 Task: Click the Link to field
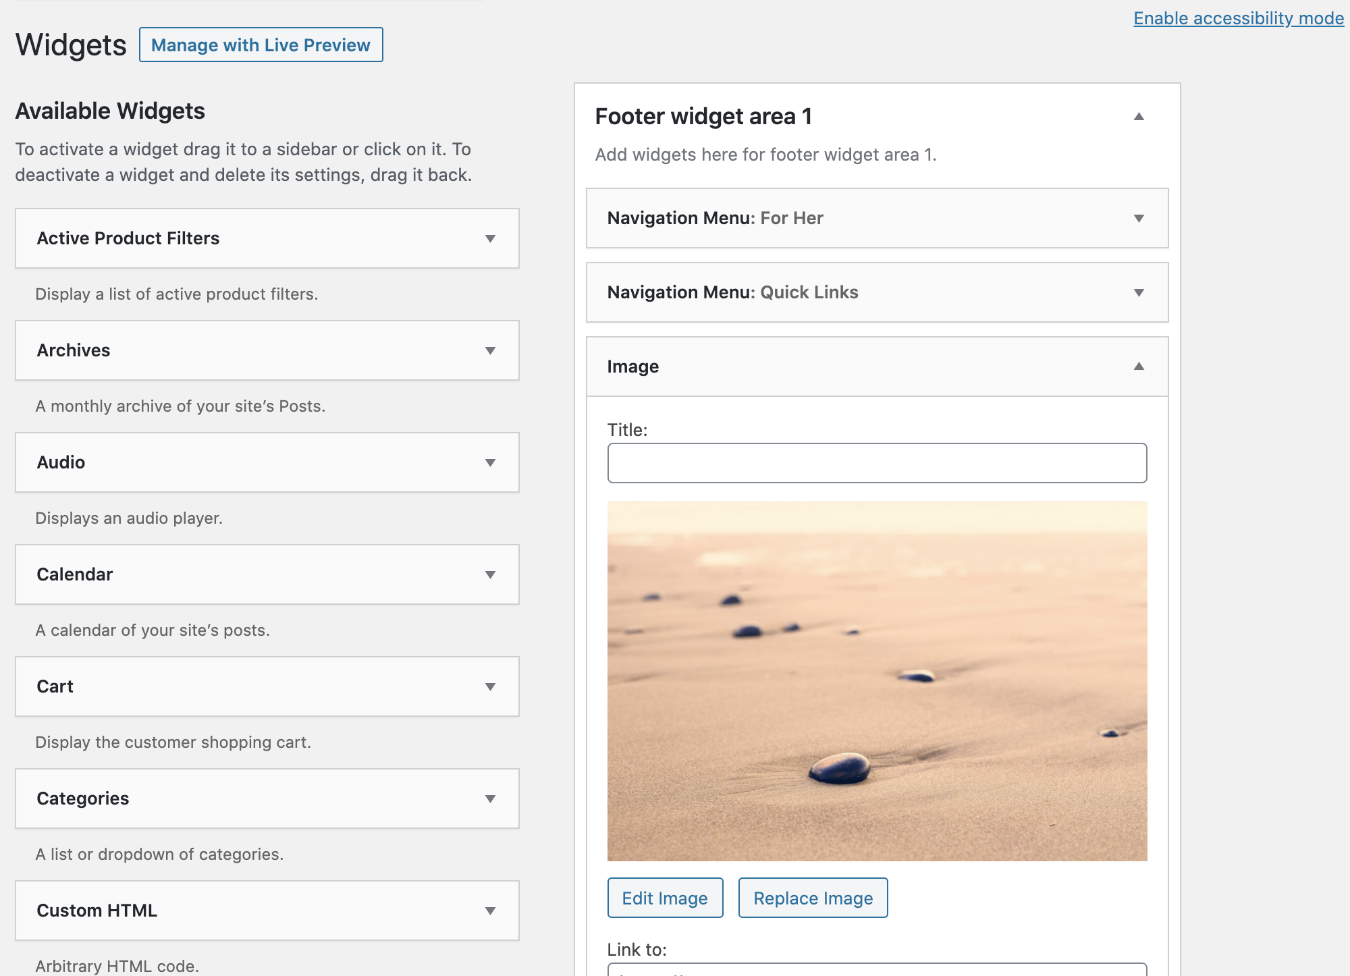pyautogui.click(x=877, y=969)
